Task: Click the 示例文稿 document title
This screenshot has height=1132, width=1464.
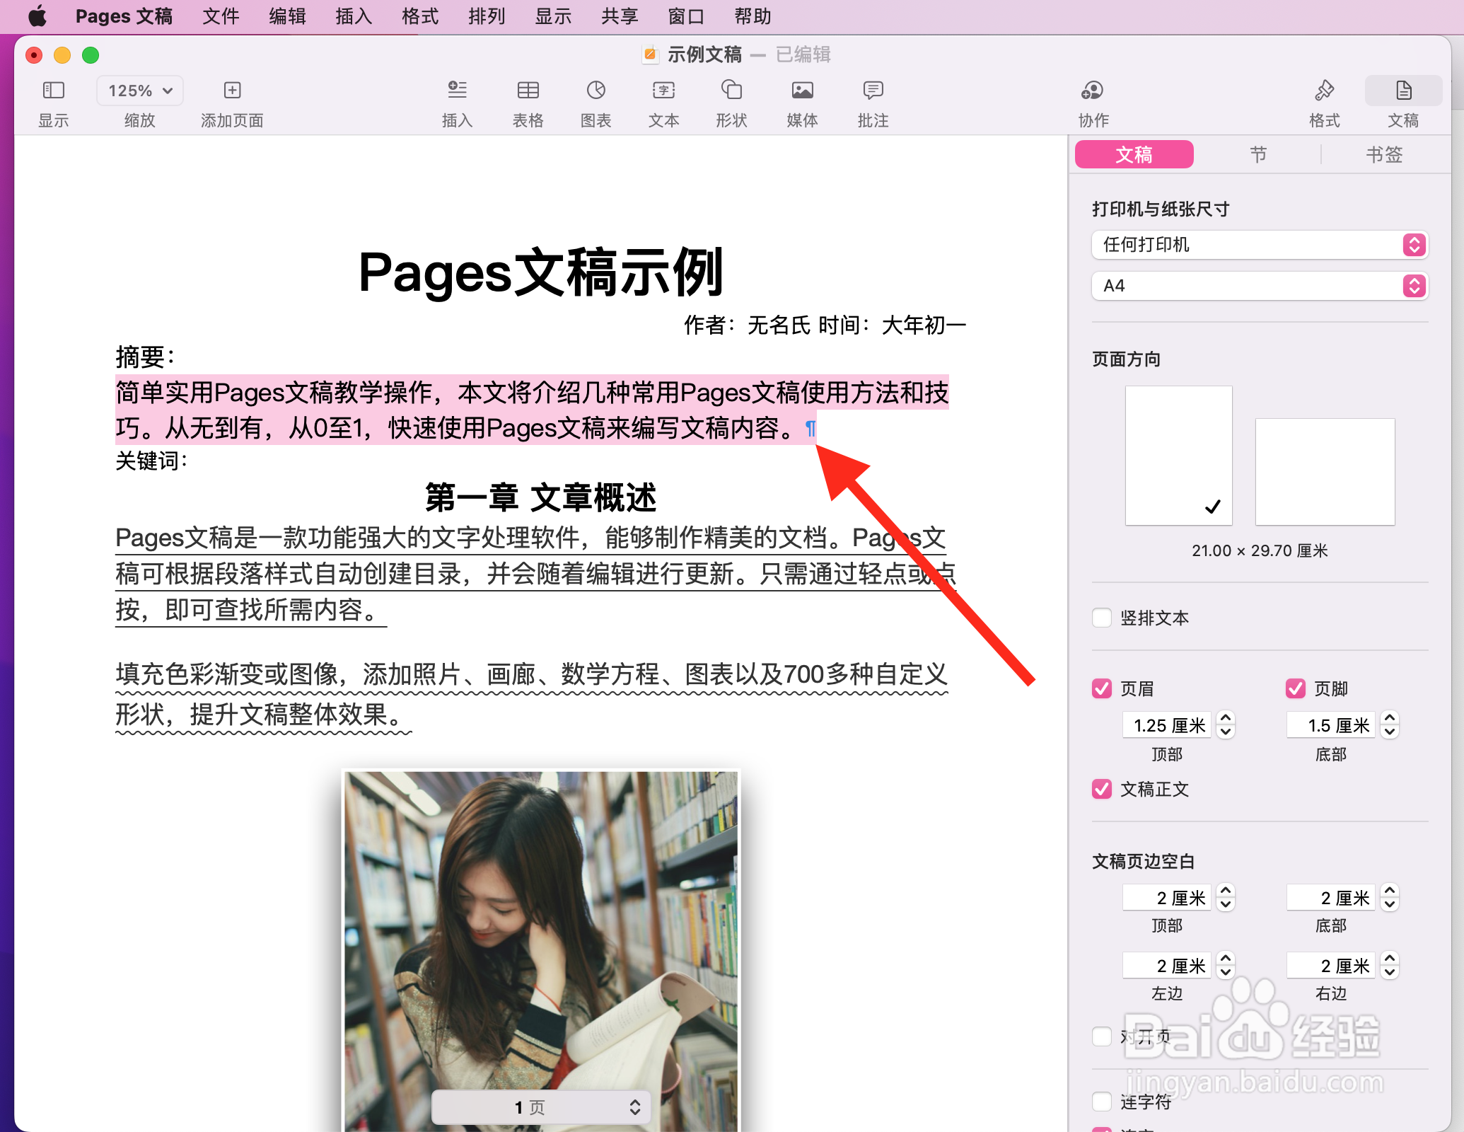Action: coord(704,54)
